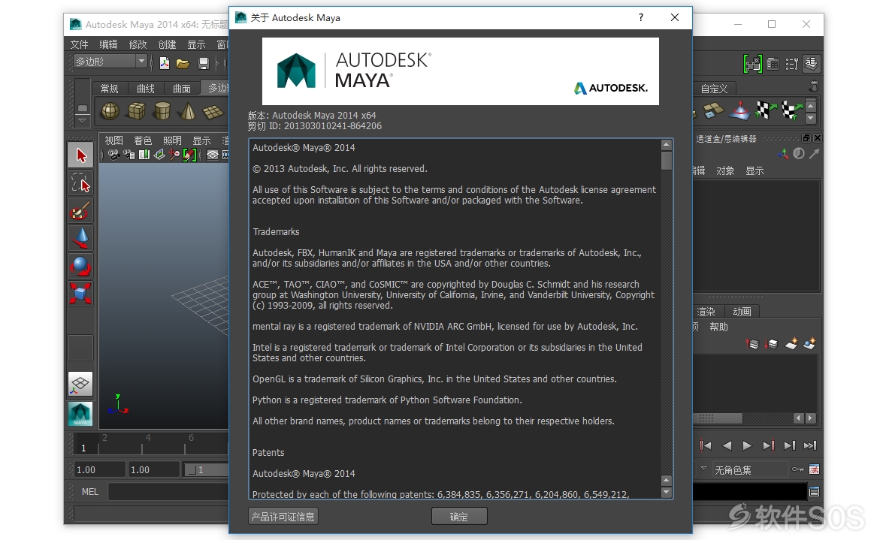This screenshot has width=877, height=540.
Task: Select the 自定义 shelf tab
Action: [714, 89]
